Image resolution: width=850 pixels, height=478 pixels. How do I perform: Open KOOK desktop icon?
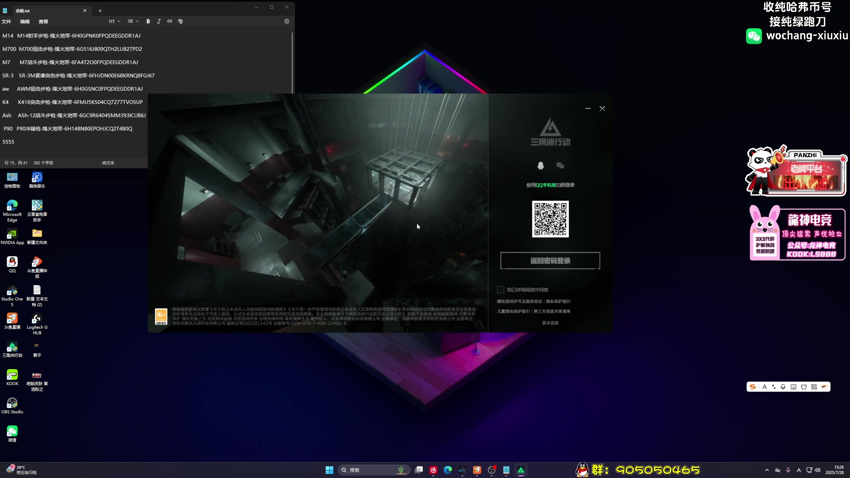12,378
